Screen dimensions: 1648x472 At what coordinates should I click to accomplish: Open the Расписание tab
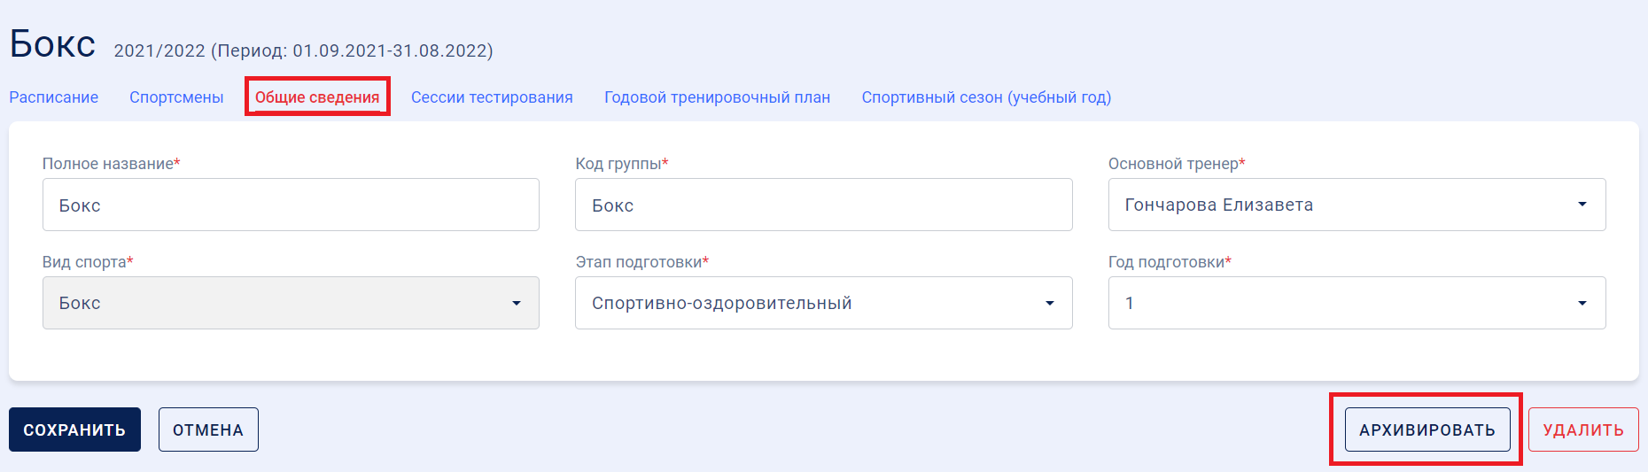pos(54,97)
